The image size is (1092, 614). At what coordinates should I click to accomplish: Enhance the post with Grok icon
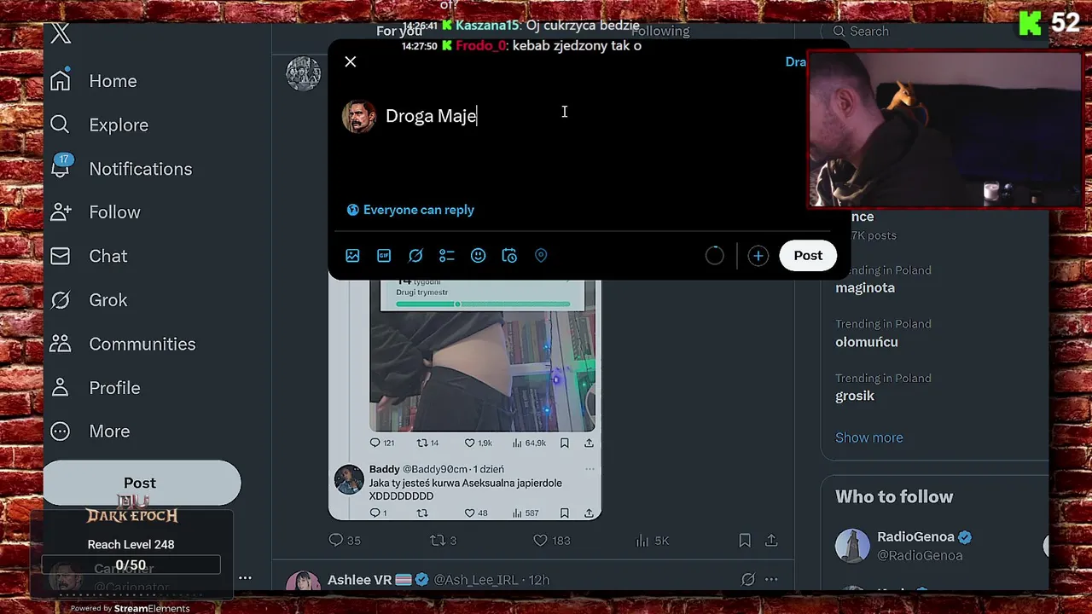(415, 255)
